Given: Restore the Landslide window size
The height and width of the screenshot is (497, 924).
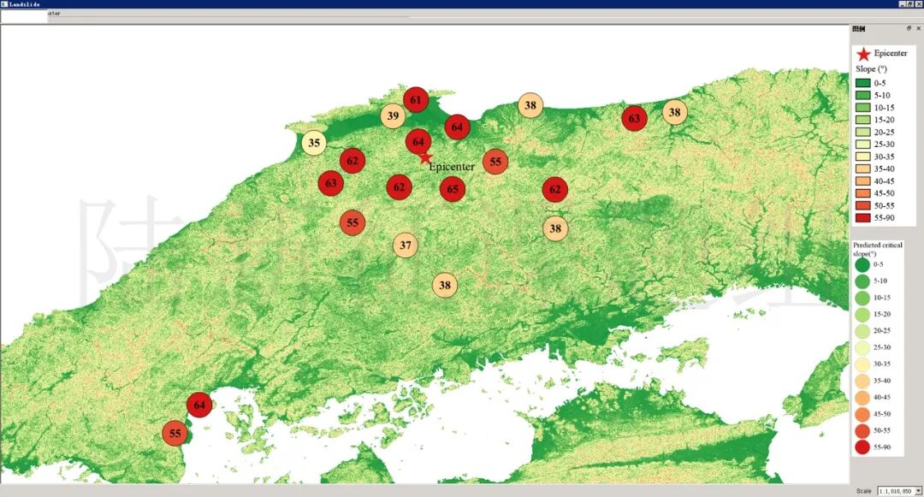Looking at the screenshot, I should [x=909, y=4].
